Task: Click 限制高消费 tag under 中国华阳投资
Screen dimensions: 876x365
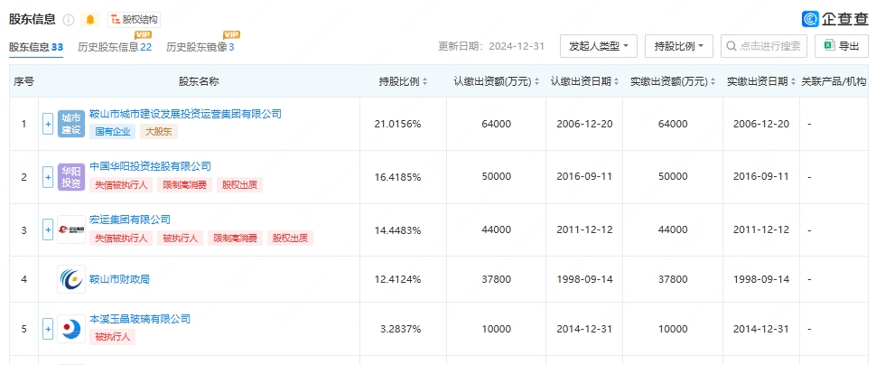Action: coord(184,185)
